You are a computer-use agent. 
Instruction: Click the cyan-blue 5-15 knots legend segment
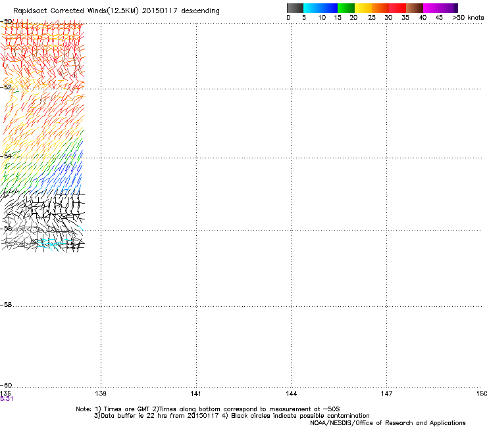tap(320, 8)
